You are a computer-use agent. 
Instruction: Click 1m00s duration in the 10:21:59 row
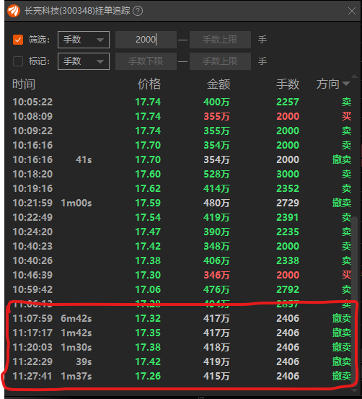tap(76, 203)
